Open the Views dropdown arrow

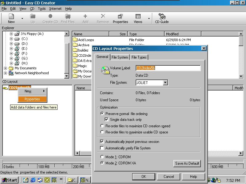click(149, 18)
